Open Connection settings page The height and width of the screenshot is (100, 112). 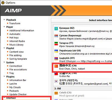tap(16, 66)
